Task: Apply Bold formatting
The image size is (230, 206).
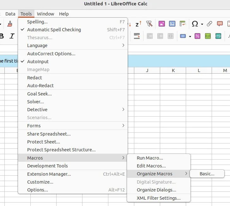Action: click(2, 36)
